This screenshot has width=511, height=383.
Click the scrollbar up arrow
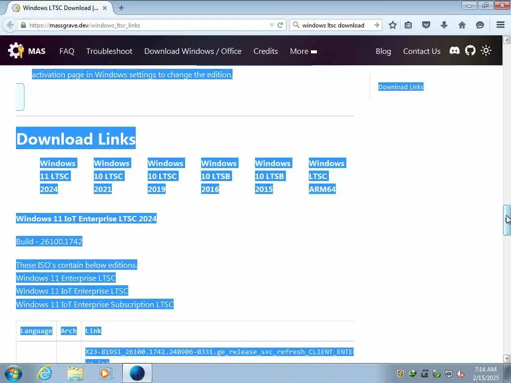(507, 40)
